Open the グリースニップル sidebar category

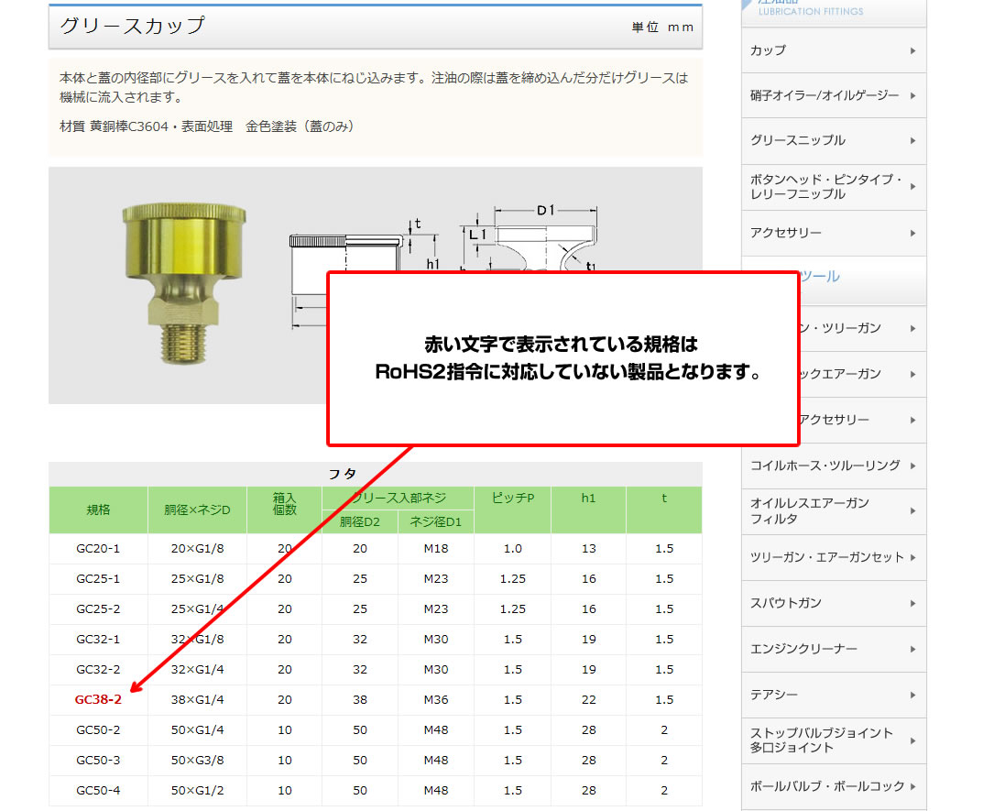833,140
